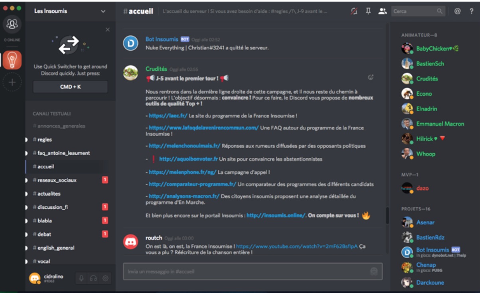
Task: Close the Quick Switcher tip panel
Action: click(108, 30)
